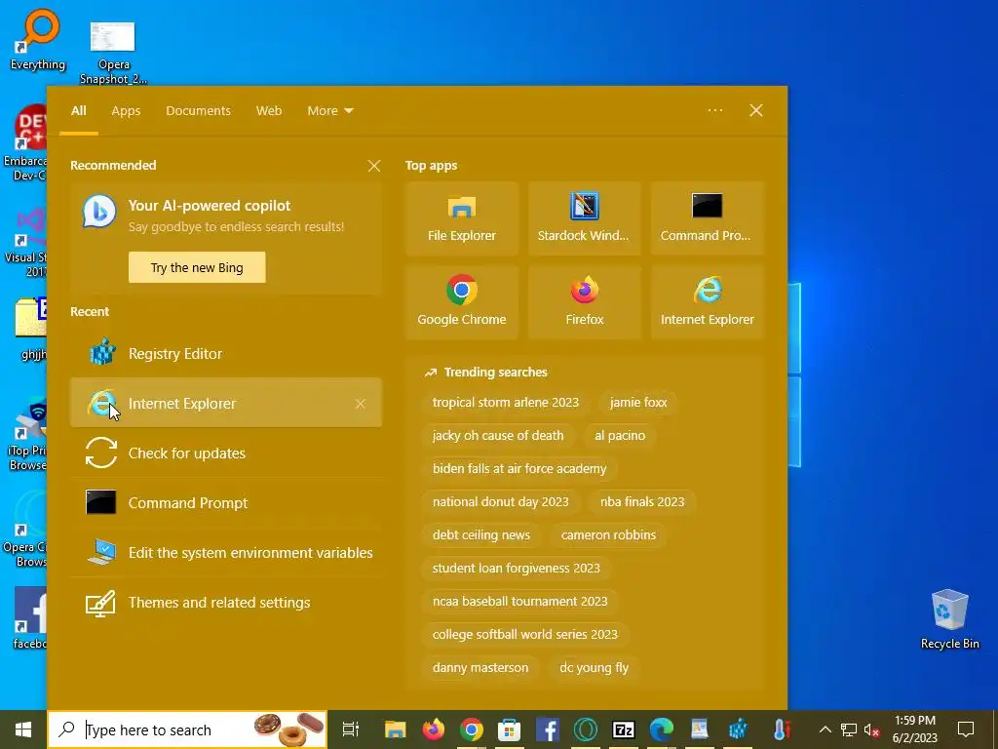
Task: Open Opera-ring icon on taskbar
Action: (x=586, y=729)
